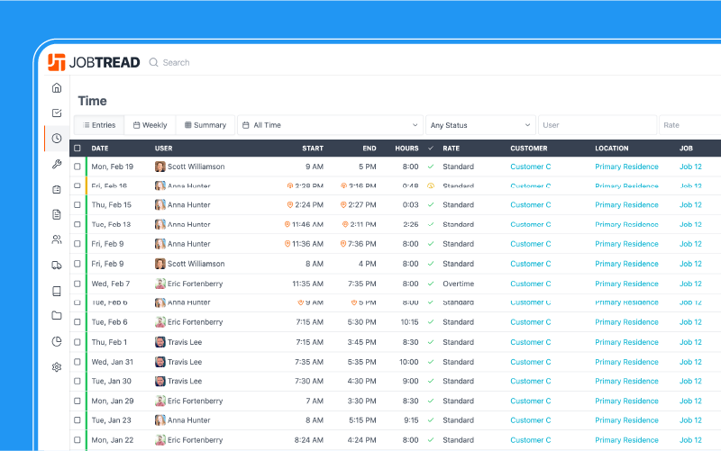Open the Home icon in the sidebar
The height and width of the screenshot is (451, 721).
coord(57,87)
